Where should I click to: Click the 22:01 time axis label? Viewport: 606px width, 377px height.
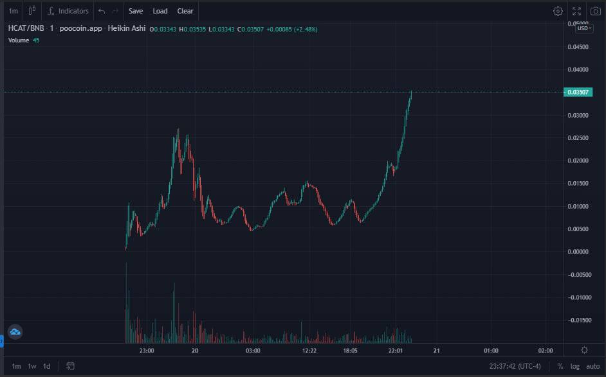click(x=396, y=351)
